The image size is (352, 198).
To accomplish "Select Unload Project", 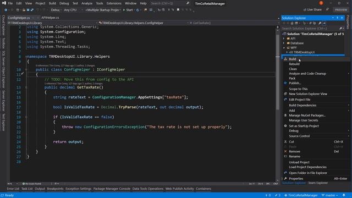I will click(x=315, y=162).
